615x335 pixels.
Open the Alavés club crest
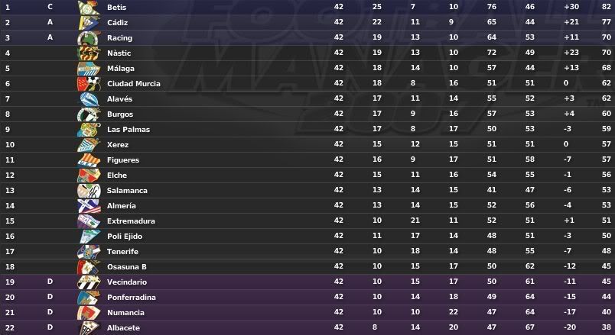pyautogui.click(x=89, y=99)
